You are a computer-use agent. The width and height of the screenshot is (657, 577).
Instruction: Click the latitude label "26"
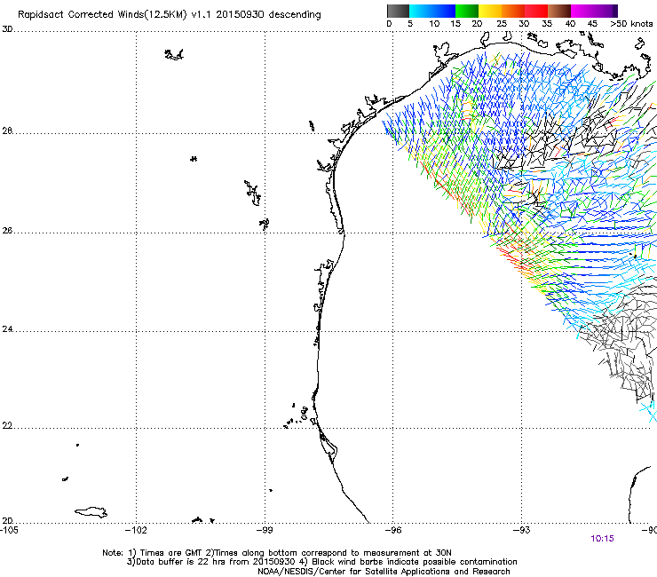[x=7, y=231]
